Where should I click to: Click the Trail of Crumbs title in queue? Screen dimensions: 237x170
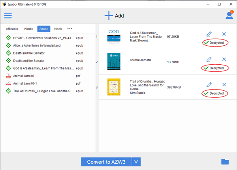click(x=147, y=85)
